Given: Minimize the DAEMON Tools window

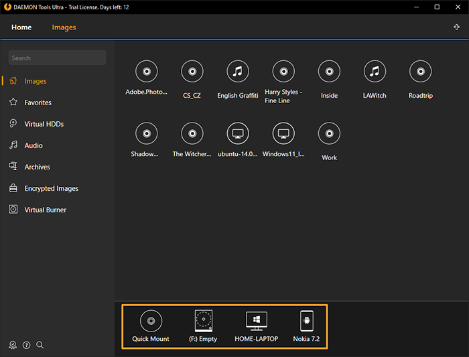Looking at the screenshot, I should point(416,7).
